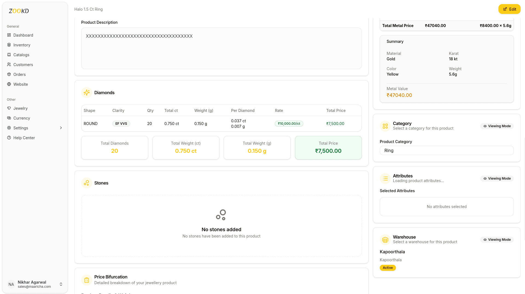525x294 pixels.
Task: Click the Price Bifurcation clipboard icon
Action: 87,280
